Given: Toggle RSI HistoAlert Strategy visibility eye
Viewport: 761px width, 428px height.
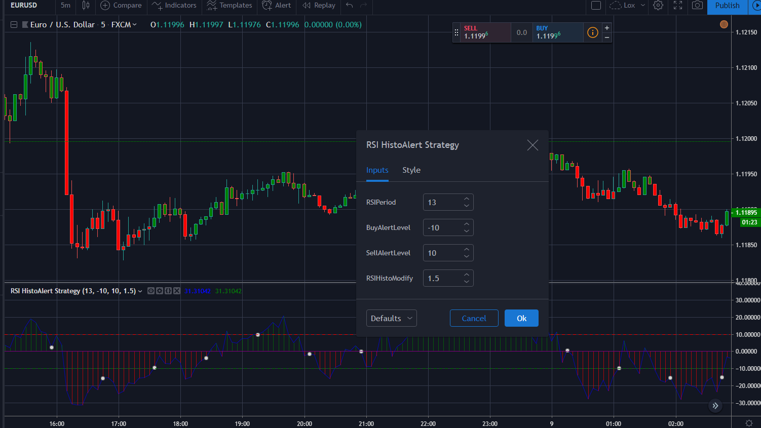Looking at the screenshot, I should (151, 291).
